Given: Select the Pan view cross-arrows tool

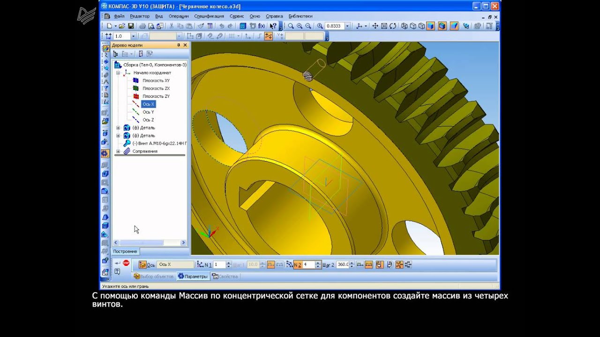Looking at the screenshot, I should pos(375,26).
